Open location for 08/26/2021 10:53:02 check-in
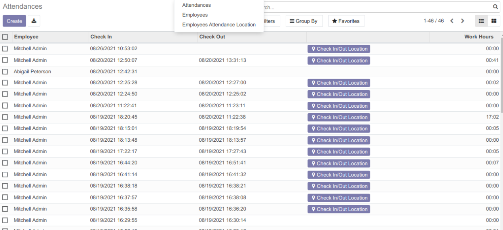This screenshot has width=503, height=230. (x=339, y=49)
